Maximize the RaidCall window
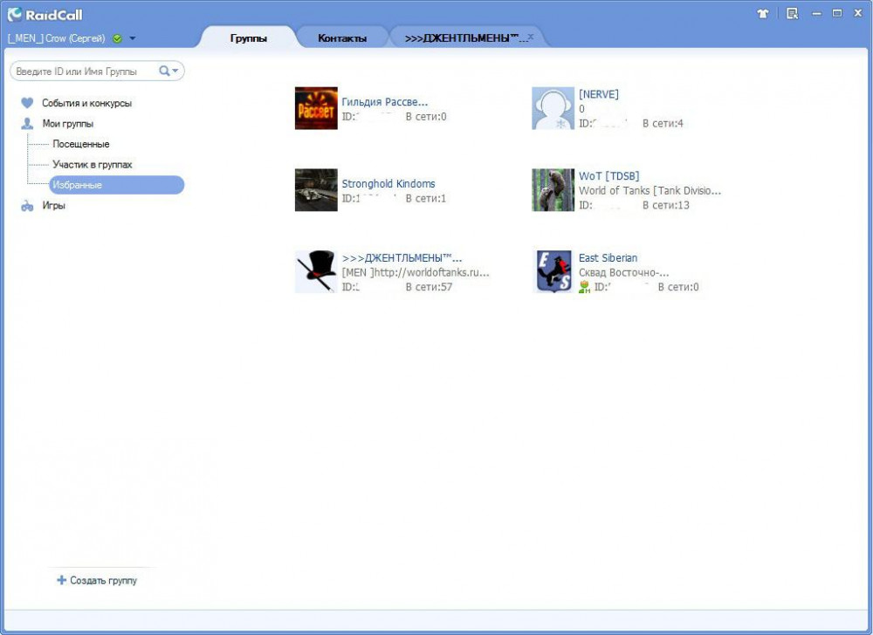Viewport: 873px width, 635px height. [837, 13]
